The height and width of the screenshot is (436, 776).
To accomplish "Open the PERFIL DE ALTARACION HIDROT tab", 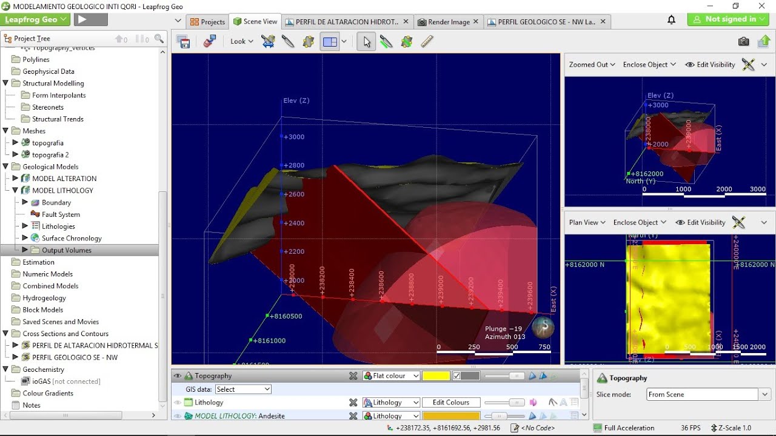I will [347, 22].
